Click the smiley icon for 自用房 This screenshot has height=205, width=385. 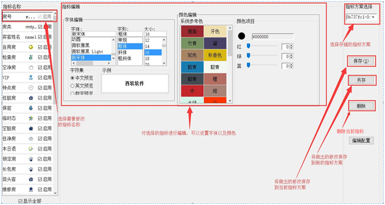click(31, 47)
